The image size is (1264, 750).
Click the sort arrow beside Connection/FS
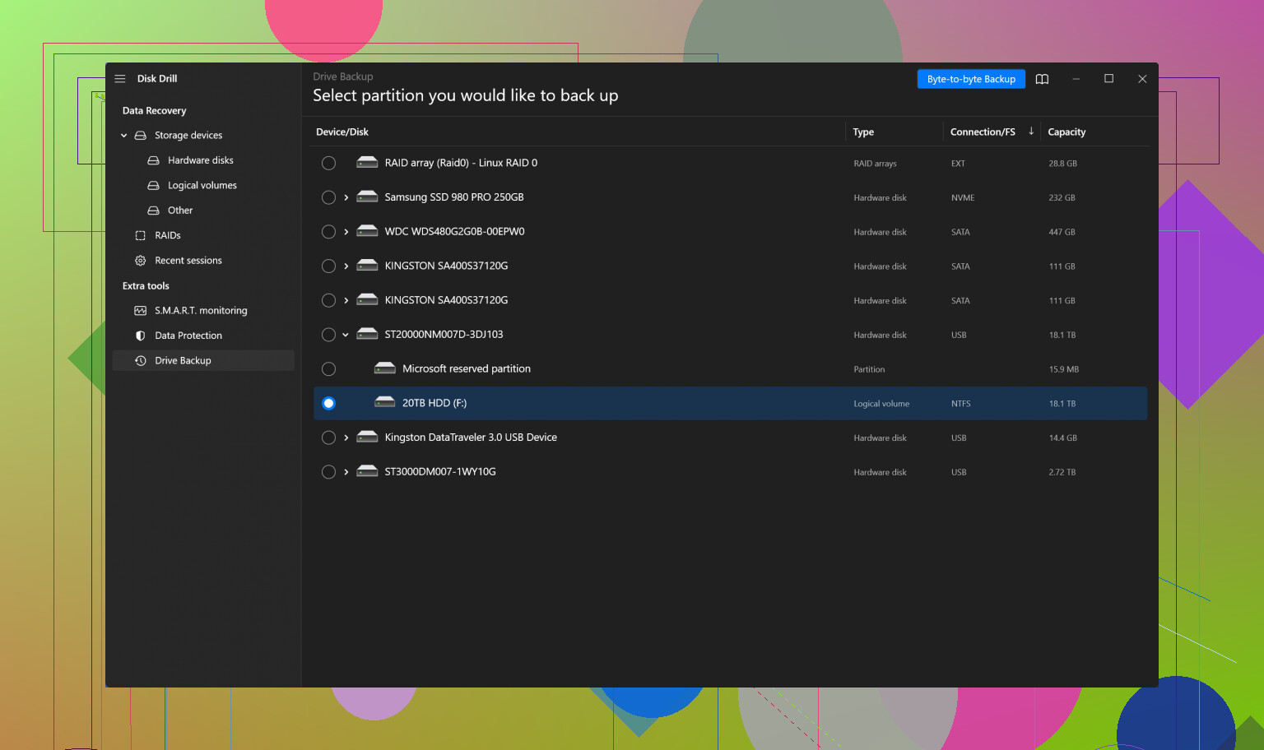point(1031,132)
